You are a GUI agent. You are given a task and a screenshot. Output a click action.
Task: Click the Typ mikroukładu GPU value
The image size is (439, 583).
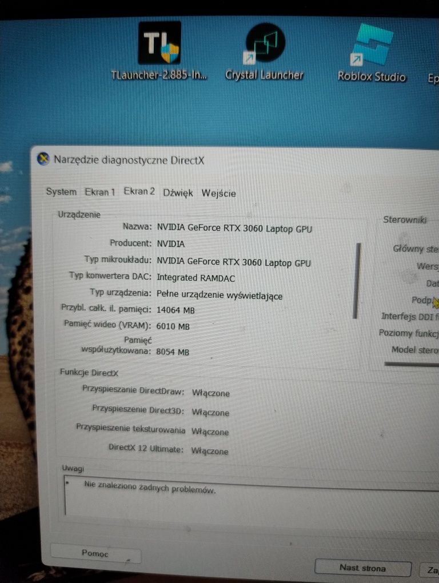coord(233,262)
